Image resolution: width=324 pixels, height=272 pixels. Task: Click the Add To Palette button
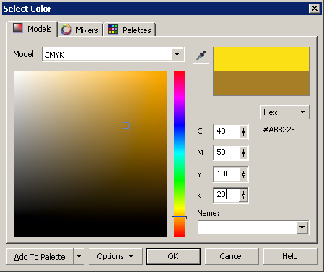tap(40, 257)
